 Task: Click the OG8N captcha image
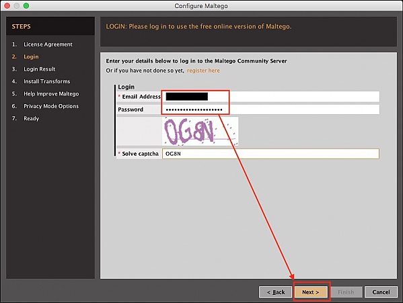pos(200,132)
